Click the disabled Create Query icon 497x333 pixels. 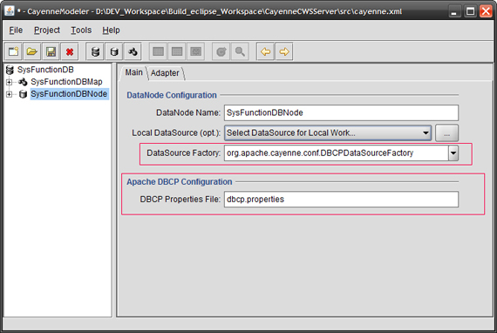(221, 51)
